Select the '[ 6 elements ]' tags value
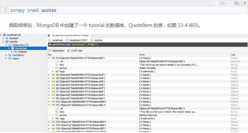The width and height of the screenshot is (248, 133). point(147,118)
